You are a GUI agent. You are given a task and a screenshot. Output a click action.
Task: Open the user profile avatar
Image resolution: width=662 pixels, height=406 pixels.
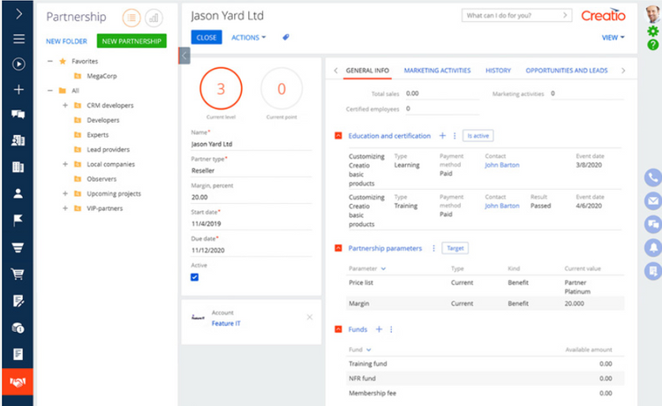pos(652,14)
